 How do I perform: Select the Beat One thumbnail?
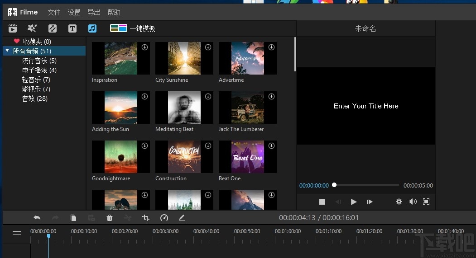(248, 157)
